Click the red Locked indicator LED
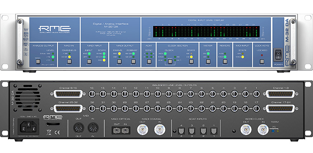Image resolution: width=313 pixels, height=153 pixels. click(x=262, y=55)
